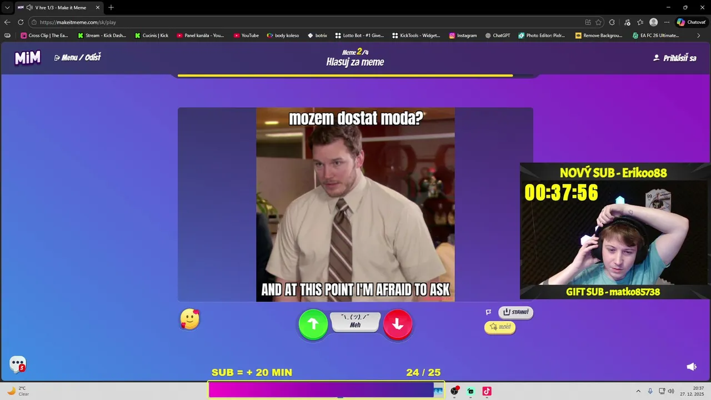Open network status in tray
711x400 pixels.
point(662,391)
